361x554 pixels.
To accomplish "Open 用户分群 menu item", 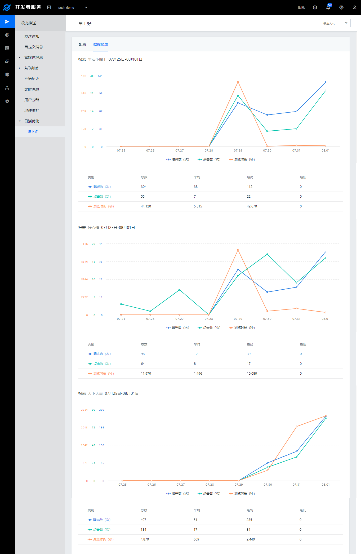I will click(32, 100).
